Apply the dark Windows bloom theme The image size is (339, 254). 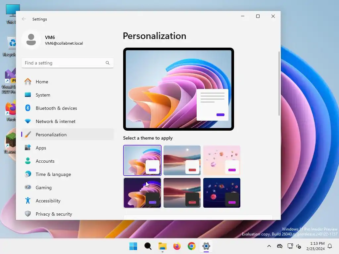[142, 193]
